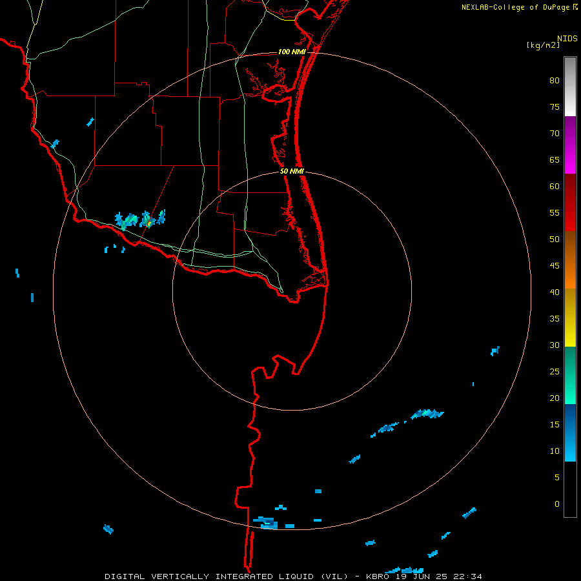
Task: Click the scale value 40
Action: click(x=555, y=292)
